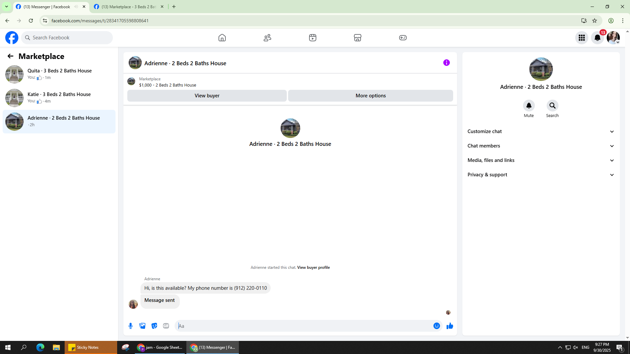Toggle conversation information panel
This screenshot has width=630, height=354.
446,63
